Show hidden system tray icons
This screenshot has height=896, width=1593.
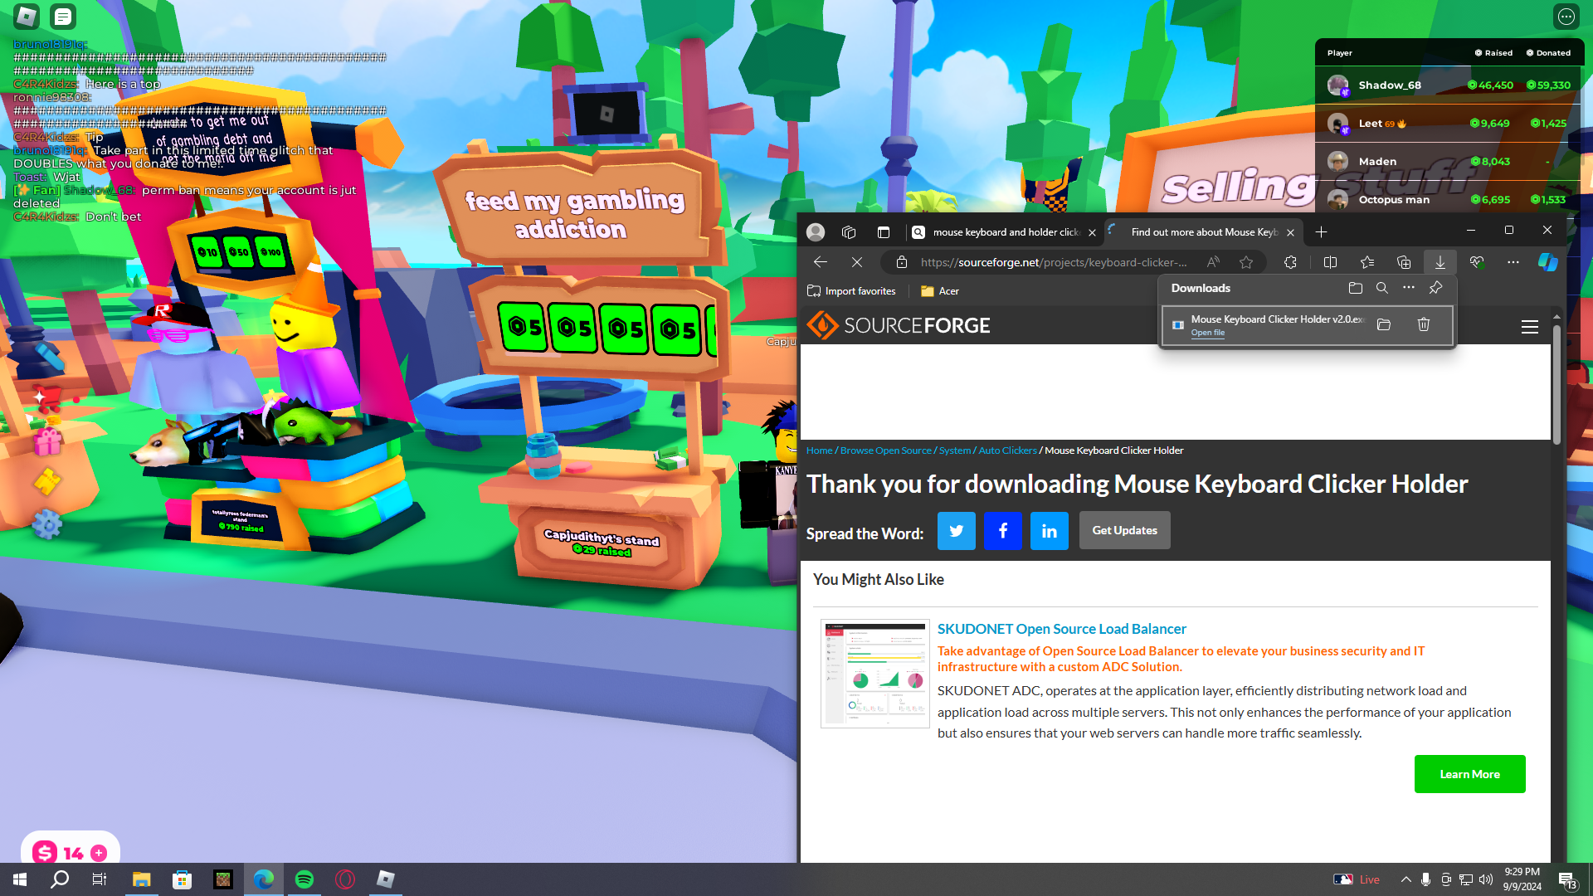[x=1405, y=879]
